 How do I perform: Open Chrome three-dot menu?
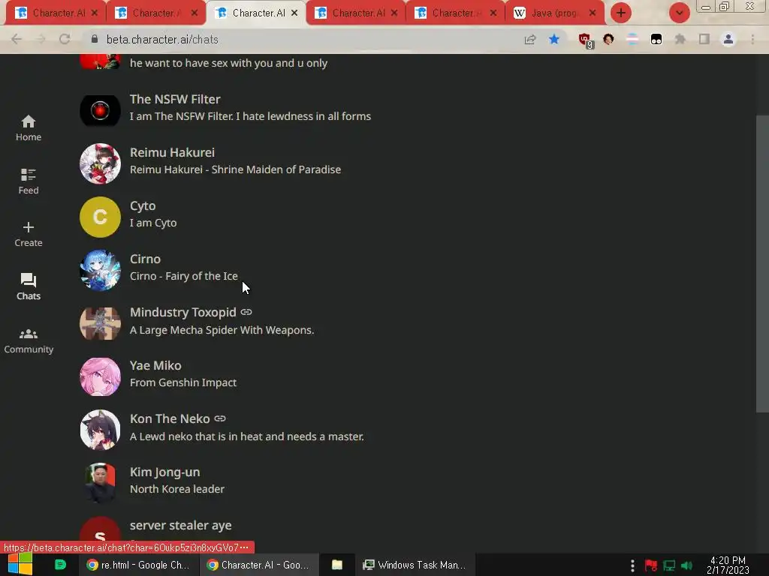752,39
